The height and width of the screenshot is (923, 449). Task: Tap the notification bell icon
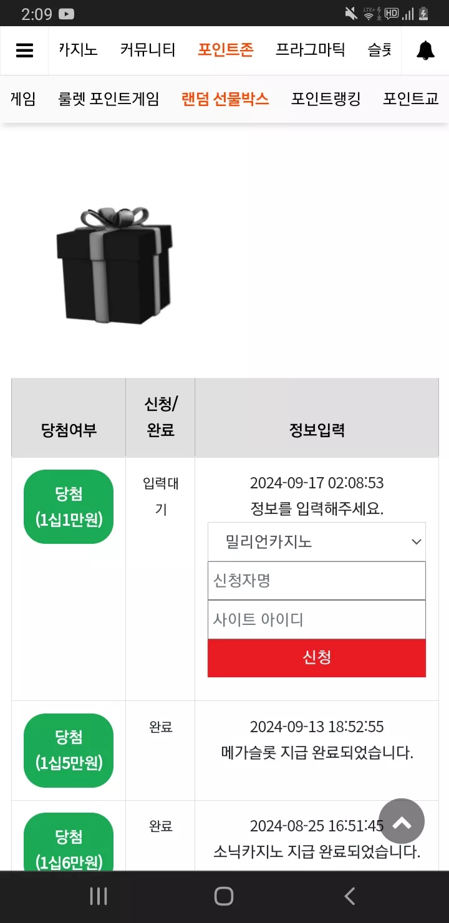pos(426,51)
